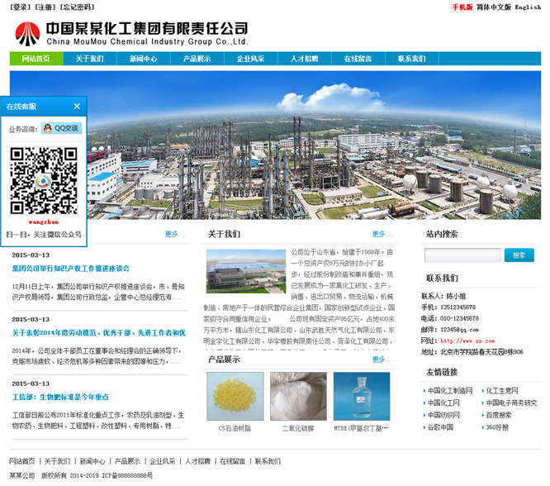Close the 在线客服 floating panel
The width and height of the screenshot is (550, 486).
(77, 106)
